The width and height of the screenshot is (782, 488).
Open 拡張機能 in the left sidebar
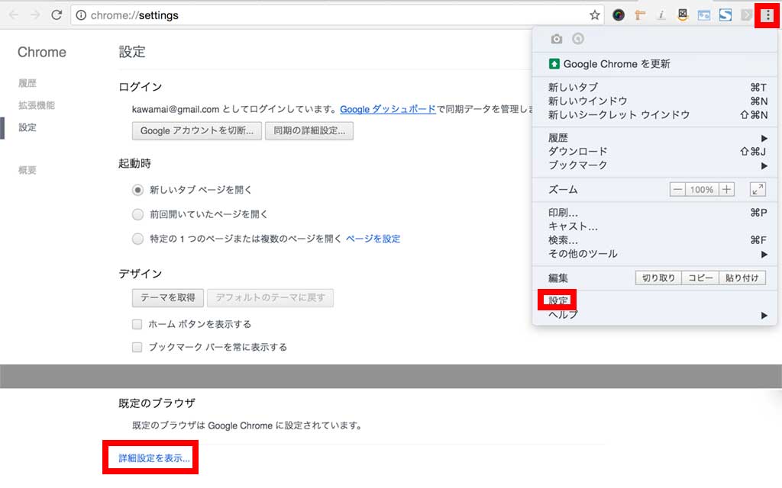point(37,105)
